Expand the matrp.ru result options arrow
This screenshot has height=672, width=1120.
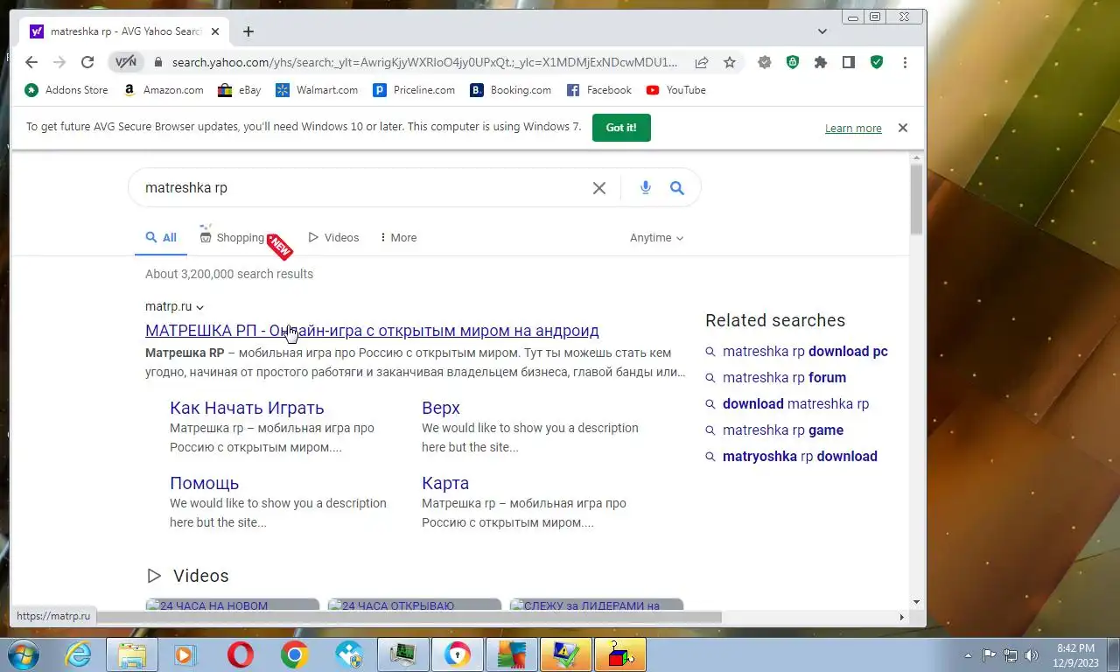click(200, 307)
